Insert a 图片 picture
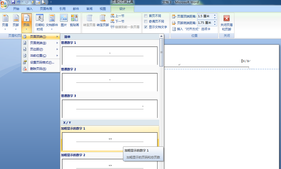The width and height of the screenshot is (281, 169). [x=64, y=20]
